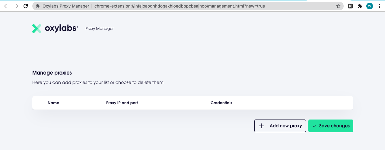Bookmark this page with the star icon
The width and height of the screenshot is (385, 150).
coord(338,6)
